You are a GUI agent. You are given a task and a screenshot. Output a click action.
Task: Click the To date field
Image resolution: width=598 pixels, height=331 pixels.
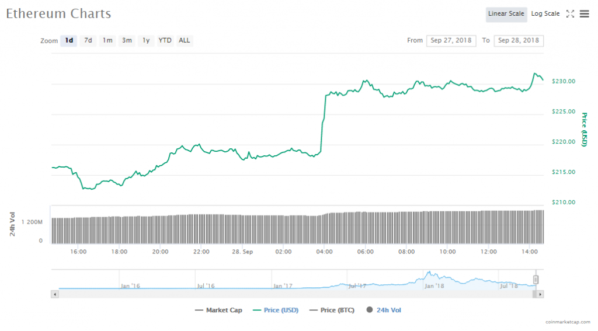pyautogui.click(x=518, y=41)
